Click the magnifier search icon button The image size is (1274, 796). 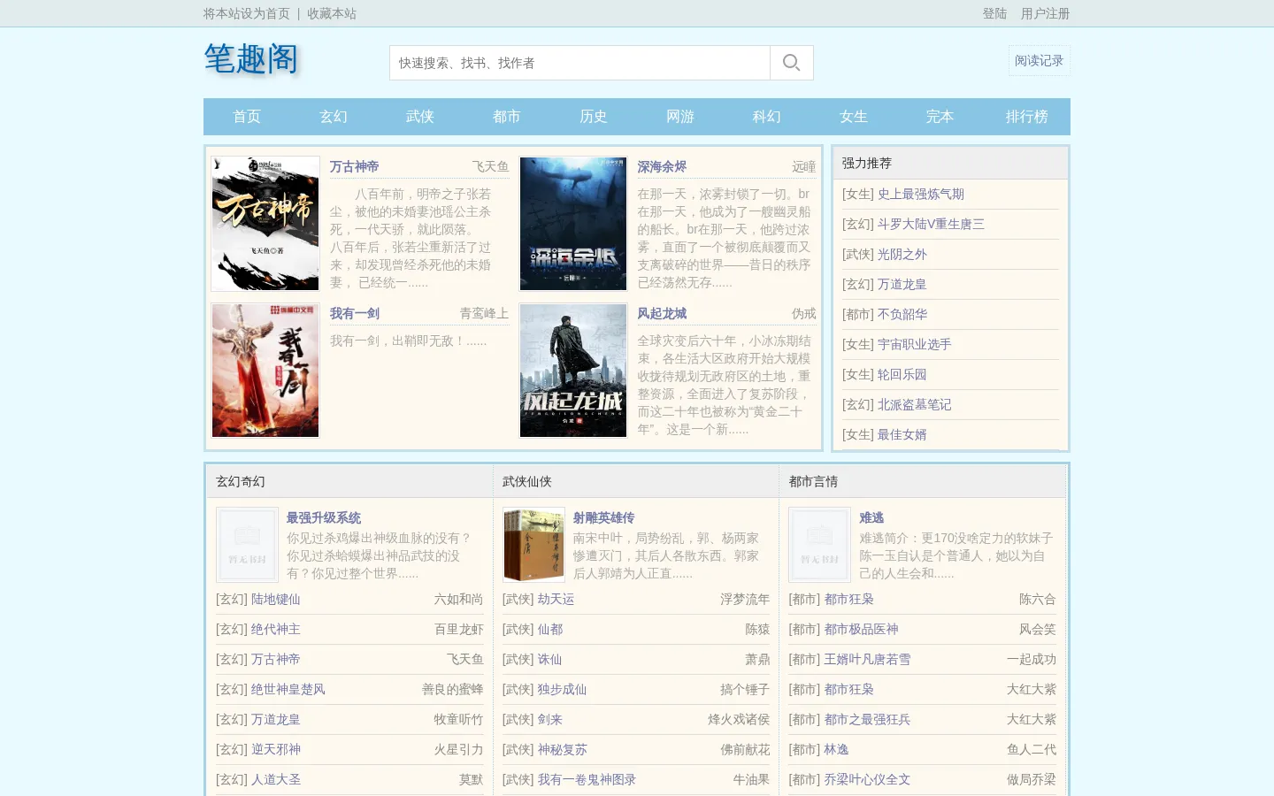point(792,63)
